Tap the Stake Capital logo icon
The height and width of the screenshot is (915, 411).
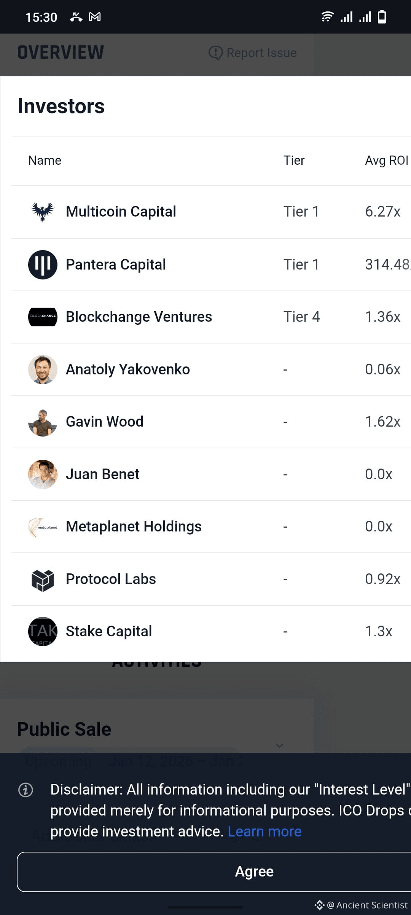[43, 631]
